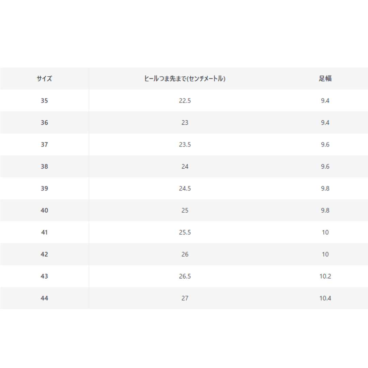Select size 39 cell
This screenshot has width=368, height=368.
pyautogui.click(x=44, y=188)
